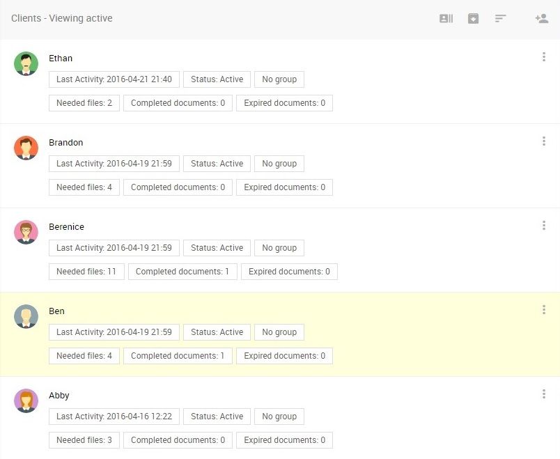The width and height of the screenshot is (560, 459).
Task: Open client name Berenice
Action: 66,227
